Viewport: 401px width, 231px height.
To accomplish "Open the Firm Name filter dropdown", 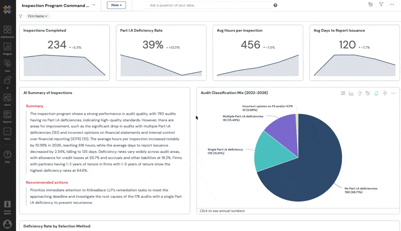I will tap(38, 16).
